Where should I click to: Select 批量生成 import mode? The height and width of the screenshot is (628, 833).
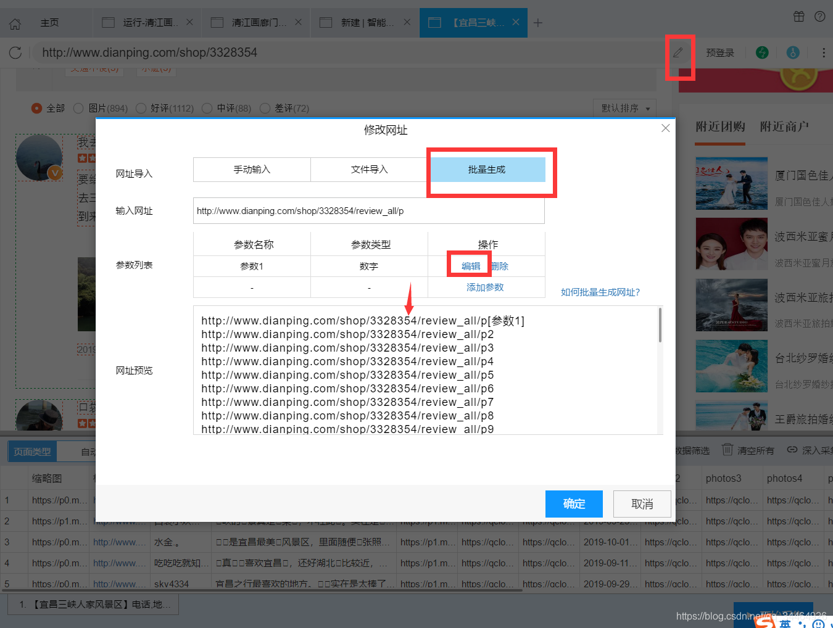point(487,170)
